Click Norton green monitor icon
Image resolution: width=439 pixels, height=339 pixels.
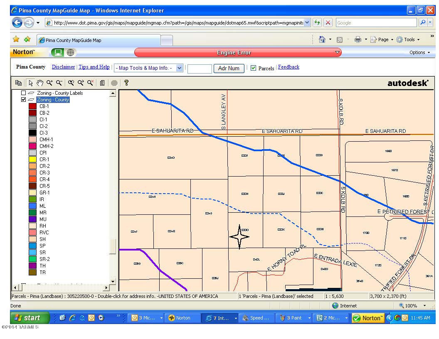pyautogui.click(x=58, y=52)
